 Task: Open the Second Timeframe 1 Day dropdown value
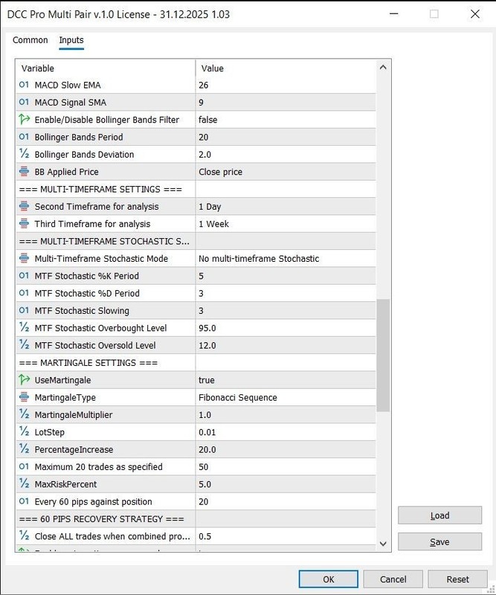click(x=286, y=207)
